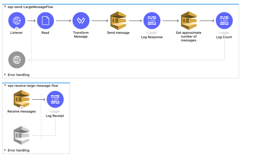Select the Log Receipt logger icon
Viewport: 254px width, 158px height.
(x=55, y=99)
